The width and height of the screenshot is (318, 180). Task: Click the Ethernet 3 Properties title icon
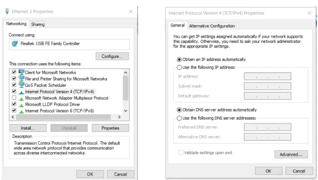click(7, 12)
